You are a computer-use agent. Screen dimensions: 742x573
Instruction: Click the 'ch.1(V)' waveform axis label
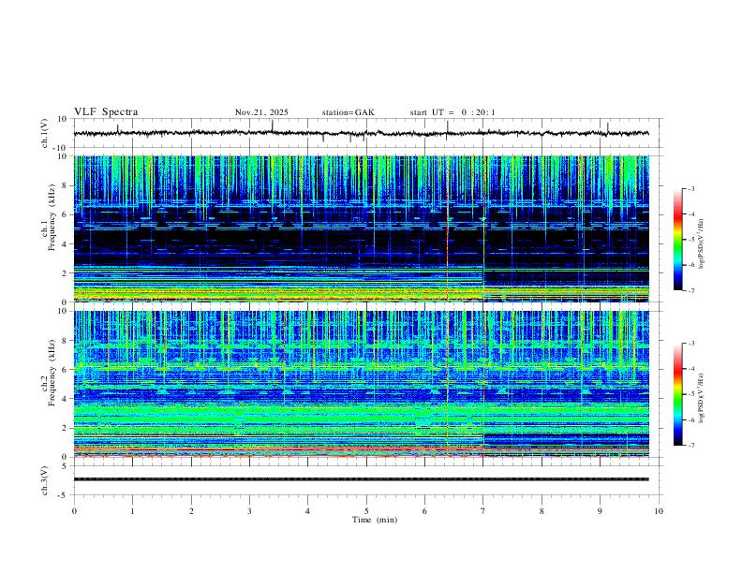(45, 133)
